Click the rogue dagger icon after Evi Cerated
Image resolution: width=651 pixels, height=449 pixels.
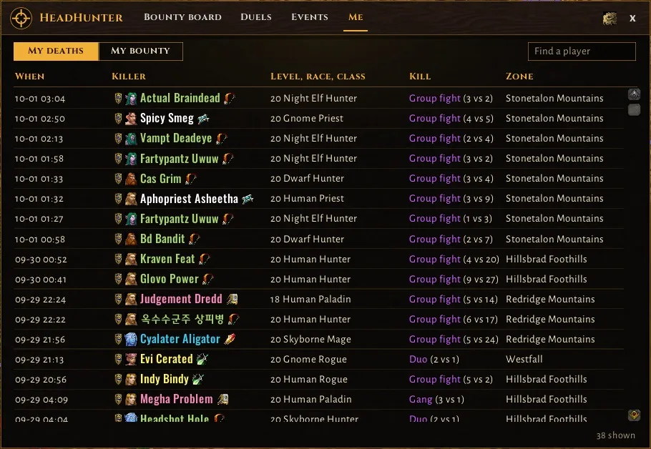pos(202,359)
